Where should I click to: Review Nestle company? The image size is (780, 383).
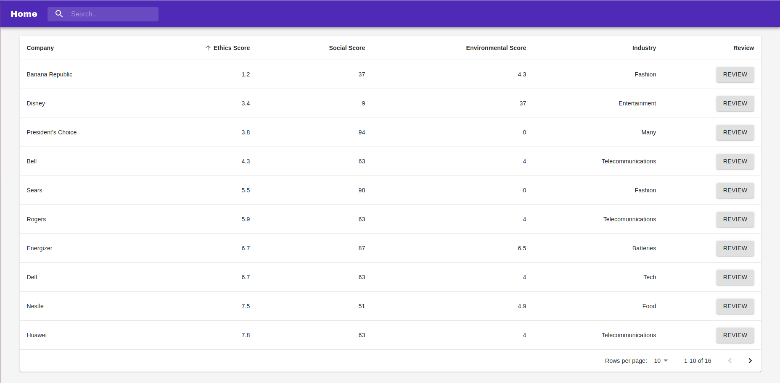(x=735, y=306)
